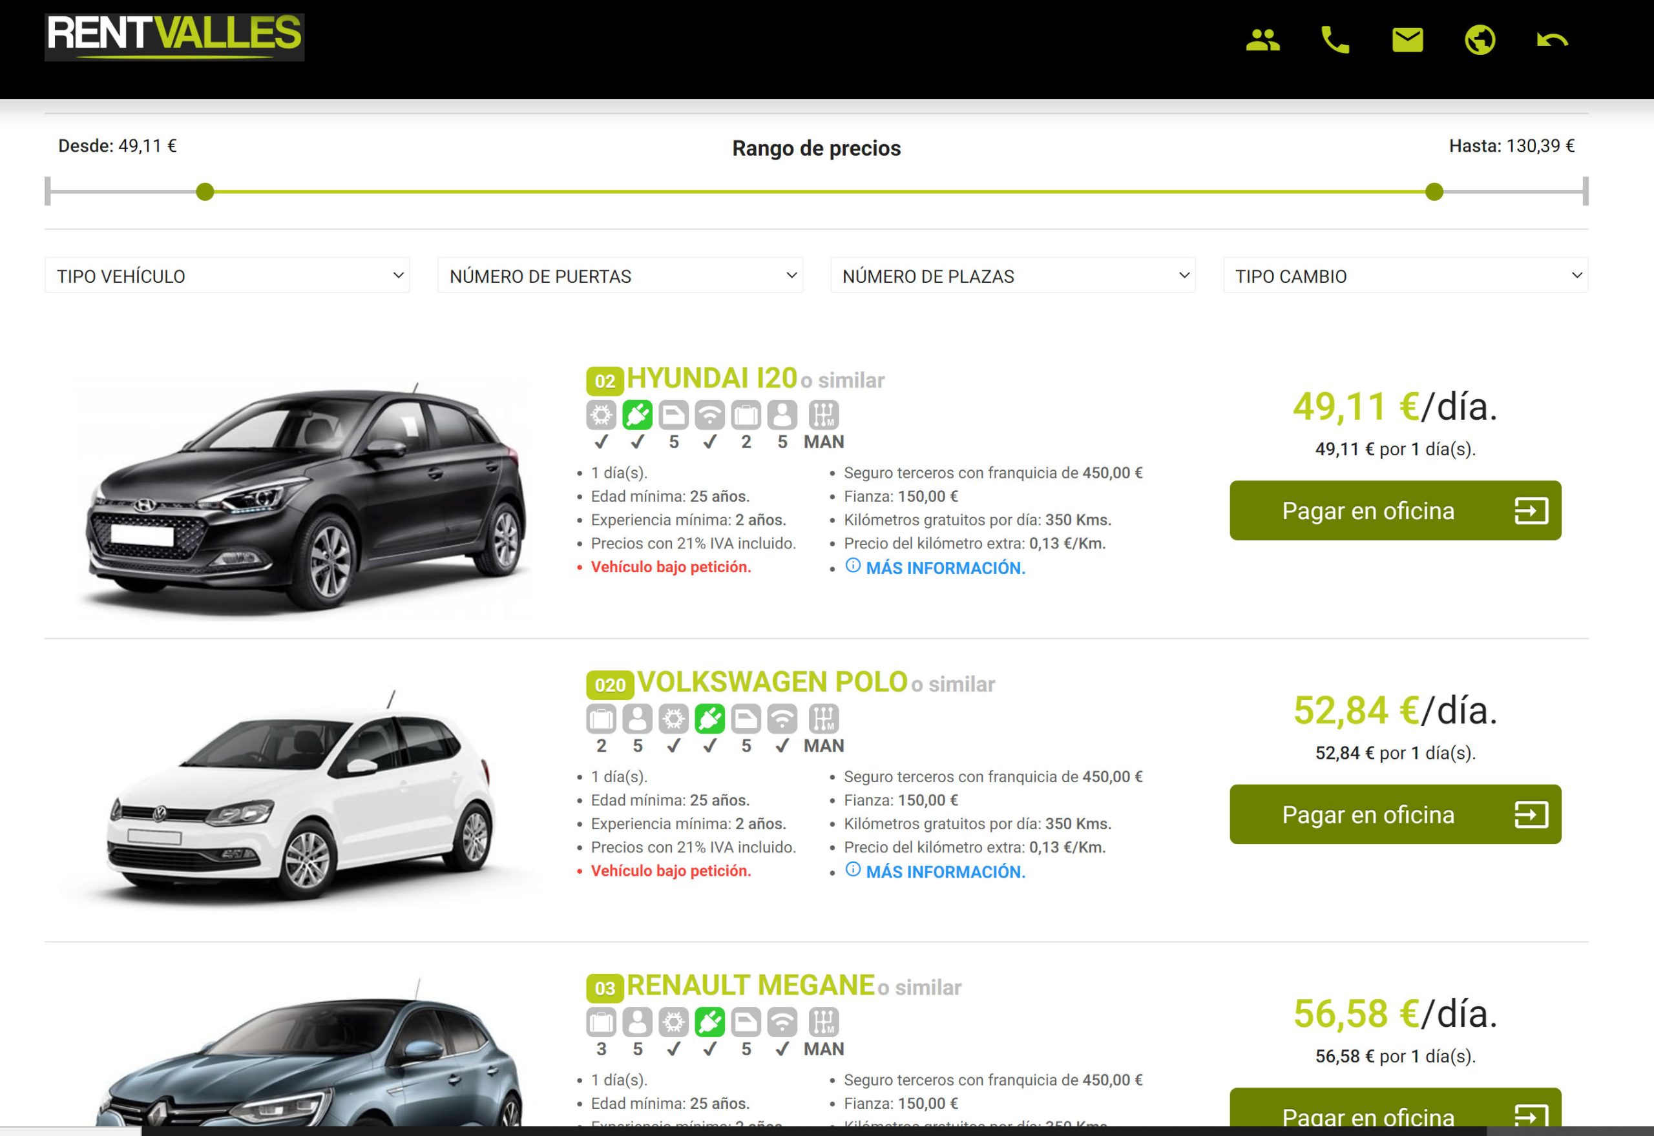Click the phone contact icon
Screen dimensions: 1654x1136
[1335, 40]
